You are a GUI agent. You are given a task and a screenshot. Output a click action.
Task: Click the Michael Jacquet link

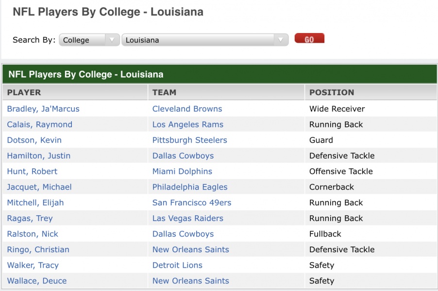pyautogui.click(x=39, y=187)
